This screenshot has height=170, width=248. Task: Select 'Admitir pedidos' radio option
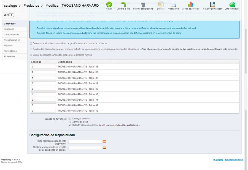70,122
